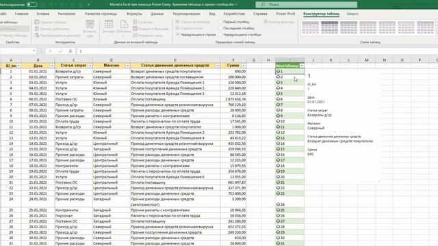Click the record icon next to value 22

point(278,188)
